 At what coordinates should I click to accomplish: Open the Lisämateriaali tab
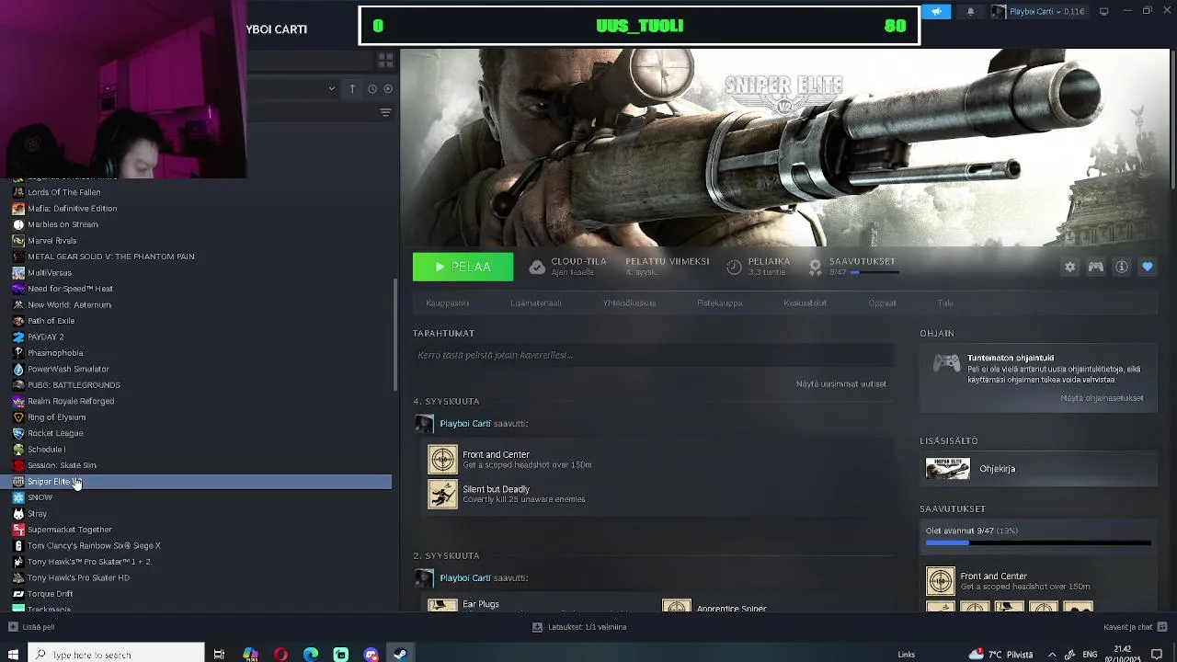tap(535, 302)
